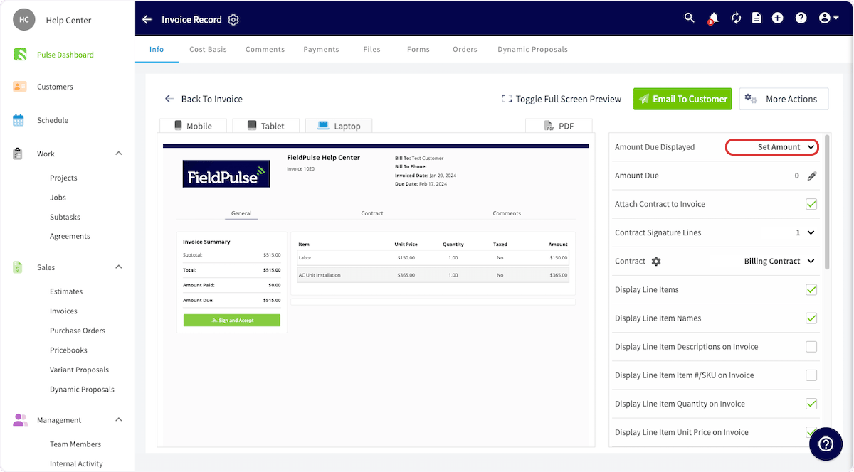The image size is (854, 472).
Task: Toggle Attach Contract to Invoice checkbox
Action: coord(811,204)
